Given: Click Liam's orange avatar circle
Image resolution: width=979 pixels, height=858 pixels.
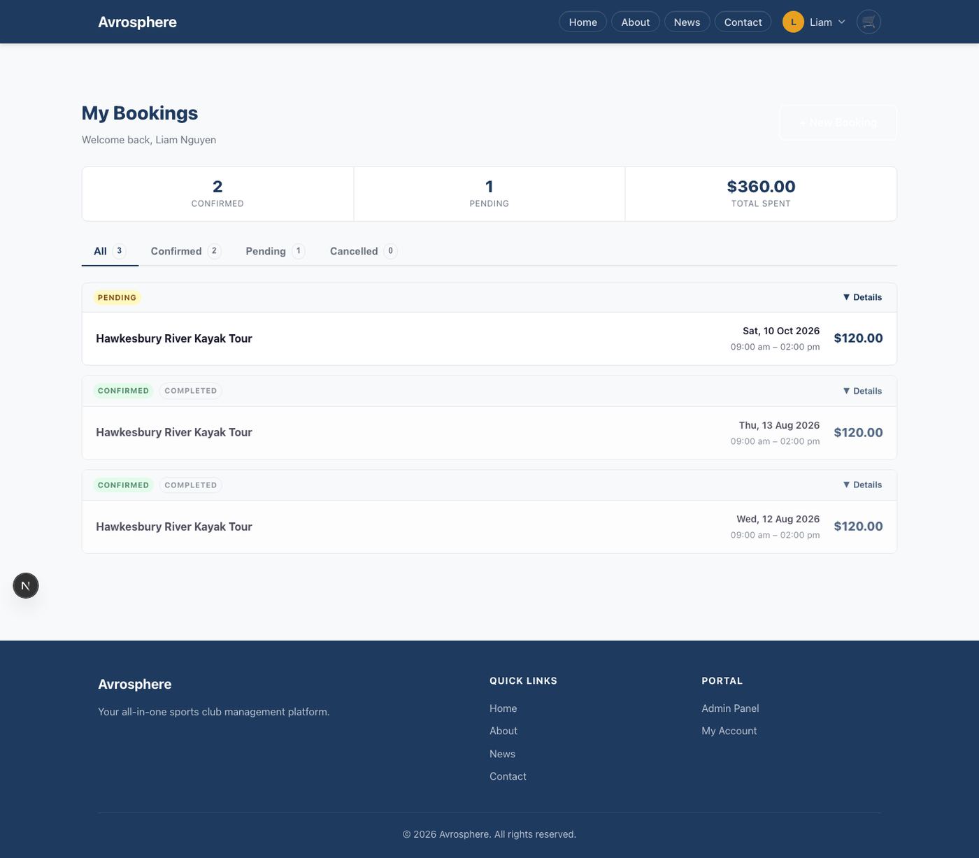Looking at the screenshot, I should [x=793, y=22].
